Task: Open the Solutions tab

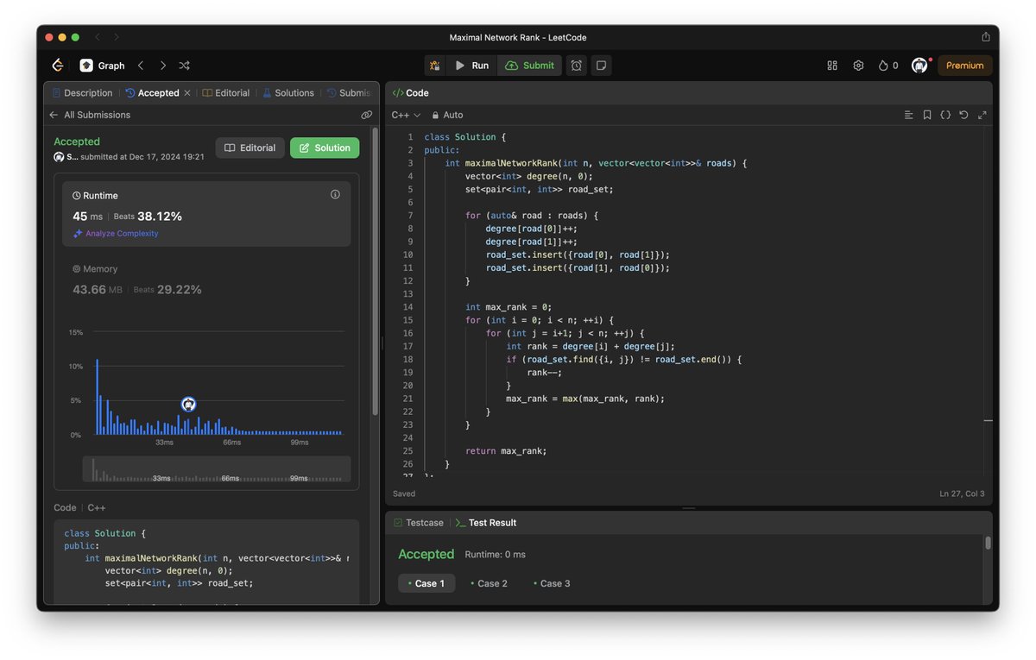Action: coord(288,93)
